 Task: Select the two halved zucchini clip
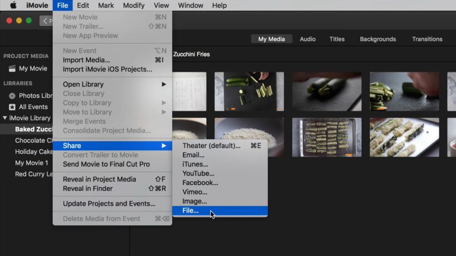click(x=327, y=91)
